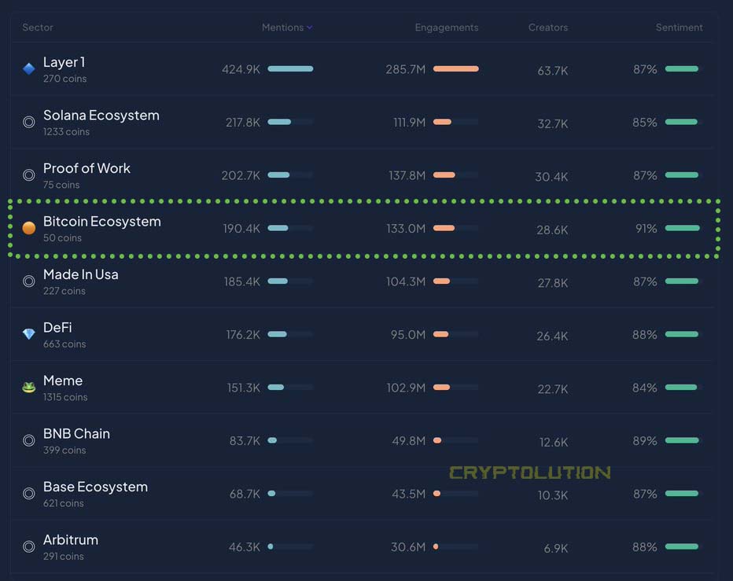Click the BNB Chain circle icon
This screenshot has width=733, height=581.
pyautogui.click(x=29, y=440)
